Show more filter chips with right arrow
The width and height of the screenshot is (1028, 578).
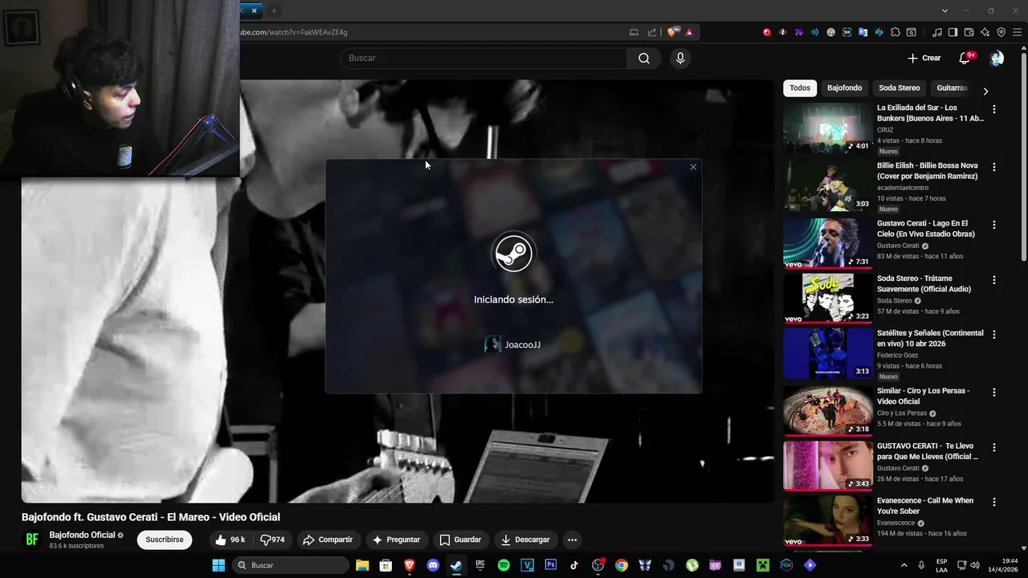(x=985, y=91)
